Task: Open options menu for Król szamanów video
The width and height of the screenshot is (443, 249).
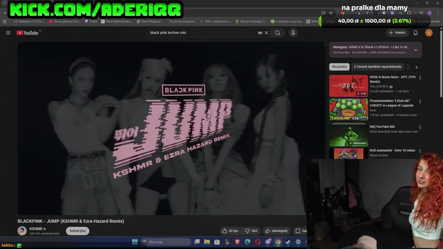Action: click(420, 151)
